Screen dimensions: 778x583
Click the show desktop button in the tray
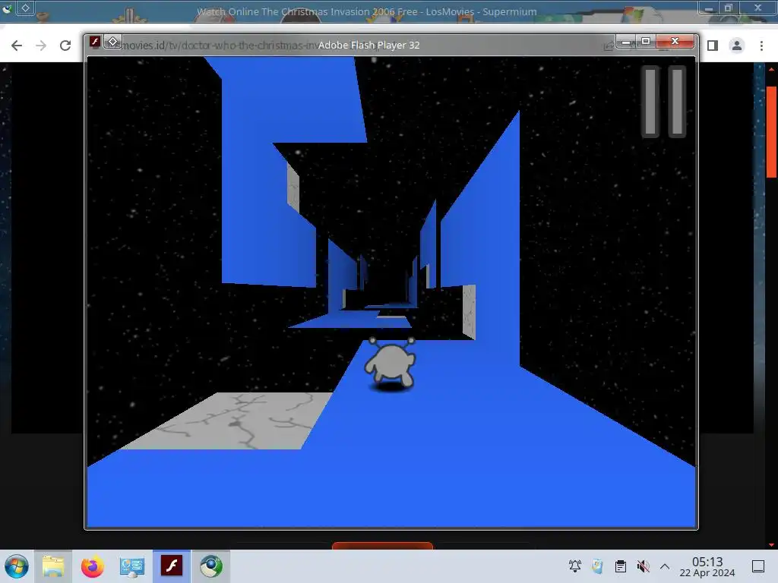[758, 566]
